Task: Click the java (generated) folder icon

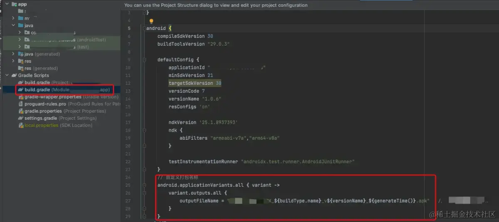Action: pyautogui.click(x=21, y=54)
